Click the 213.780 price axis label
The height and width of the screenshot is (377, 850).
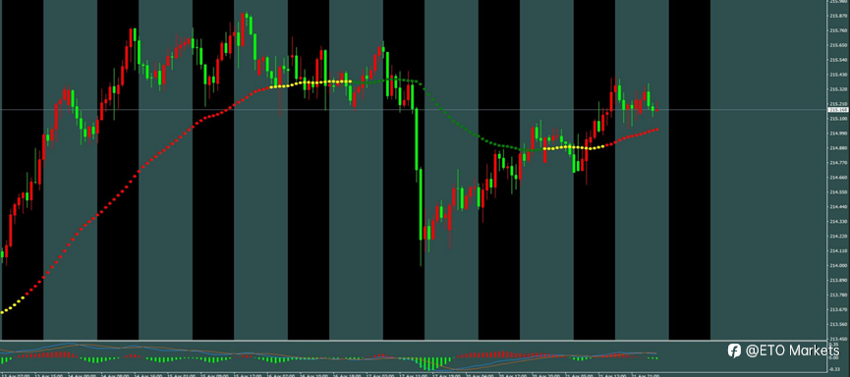(838, 296)
